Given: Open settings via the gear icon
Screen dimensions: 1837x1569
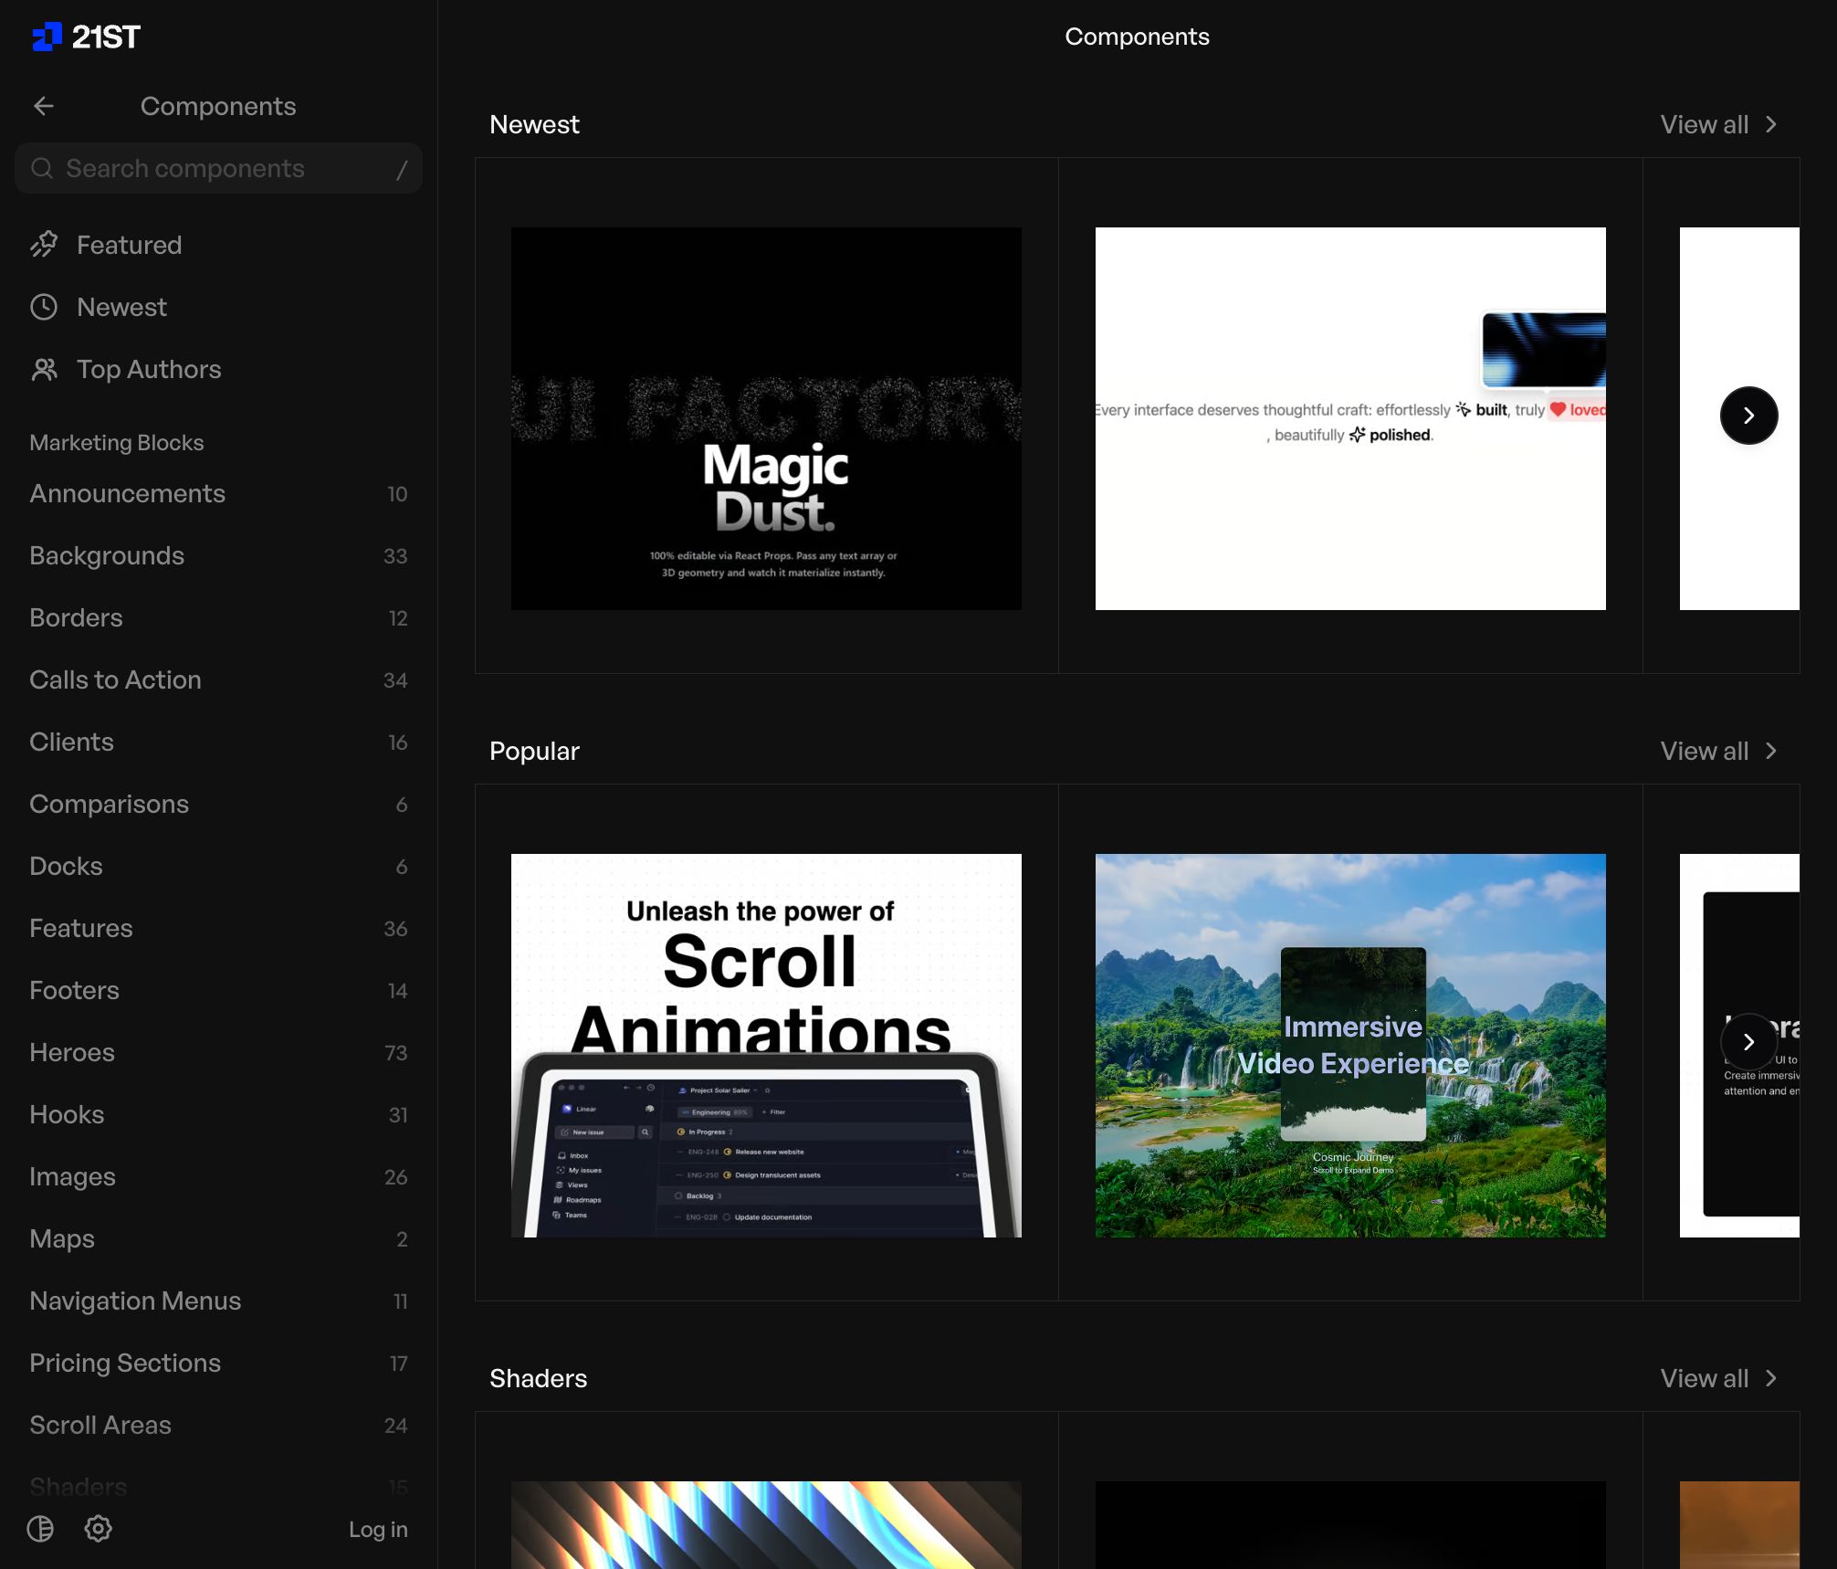Looking at the screenshot, I should coord(98,1528).
